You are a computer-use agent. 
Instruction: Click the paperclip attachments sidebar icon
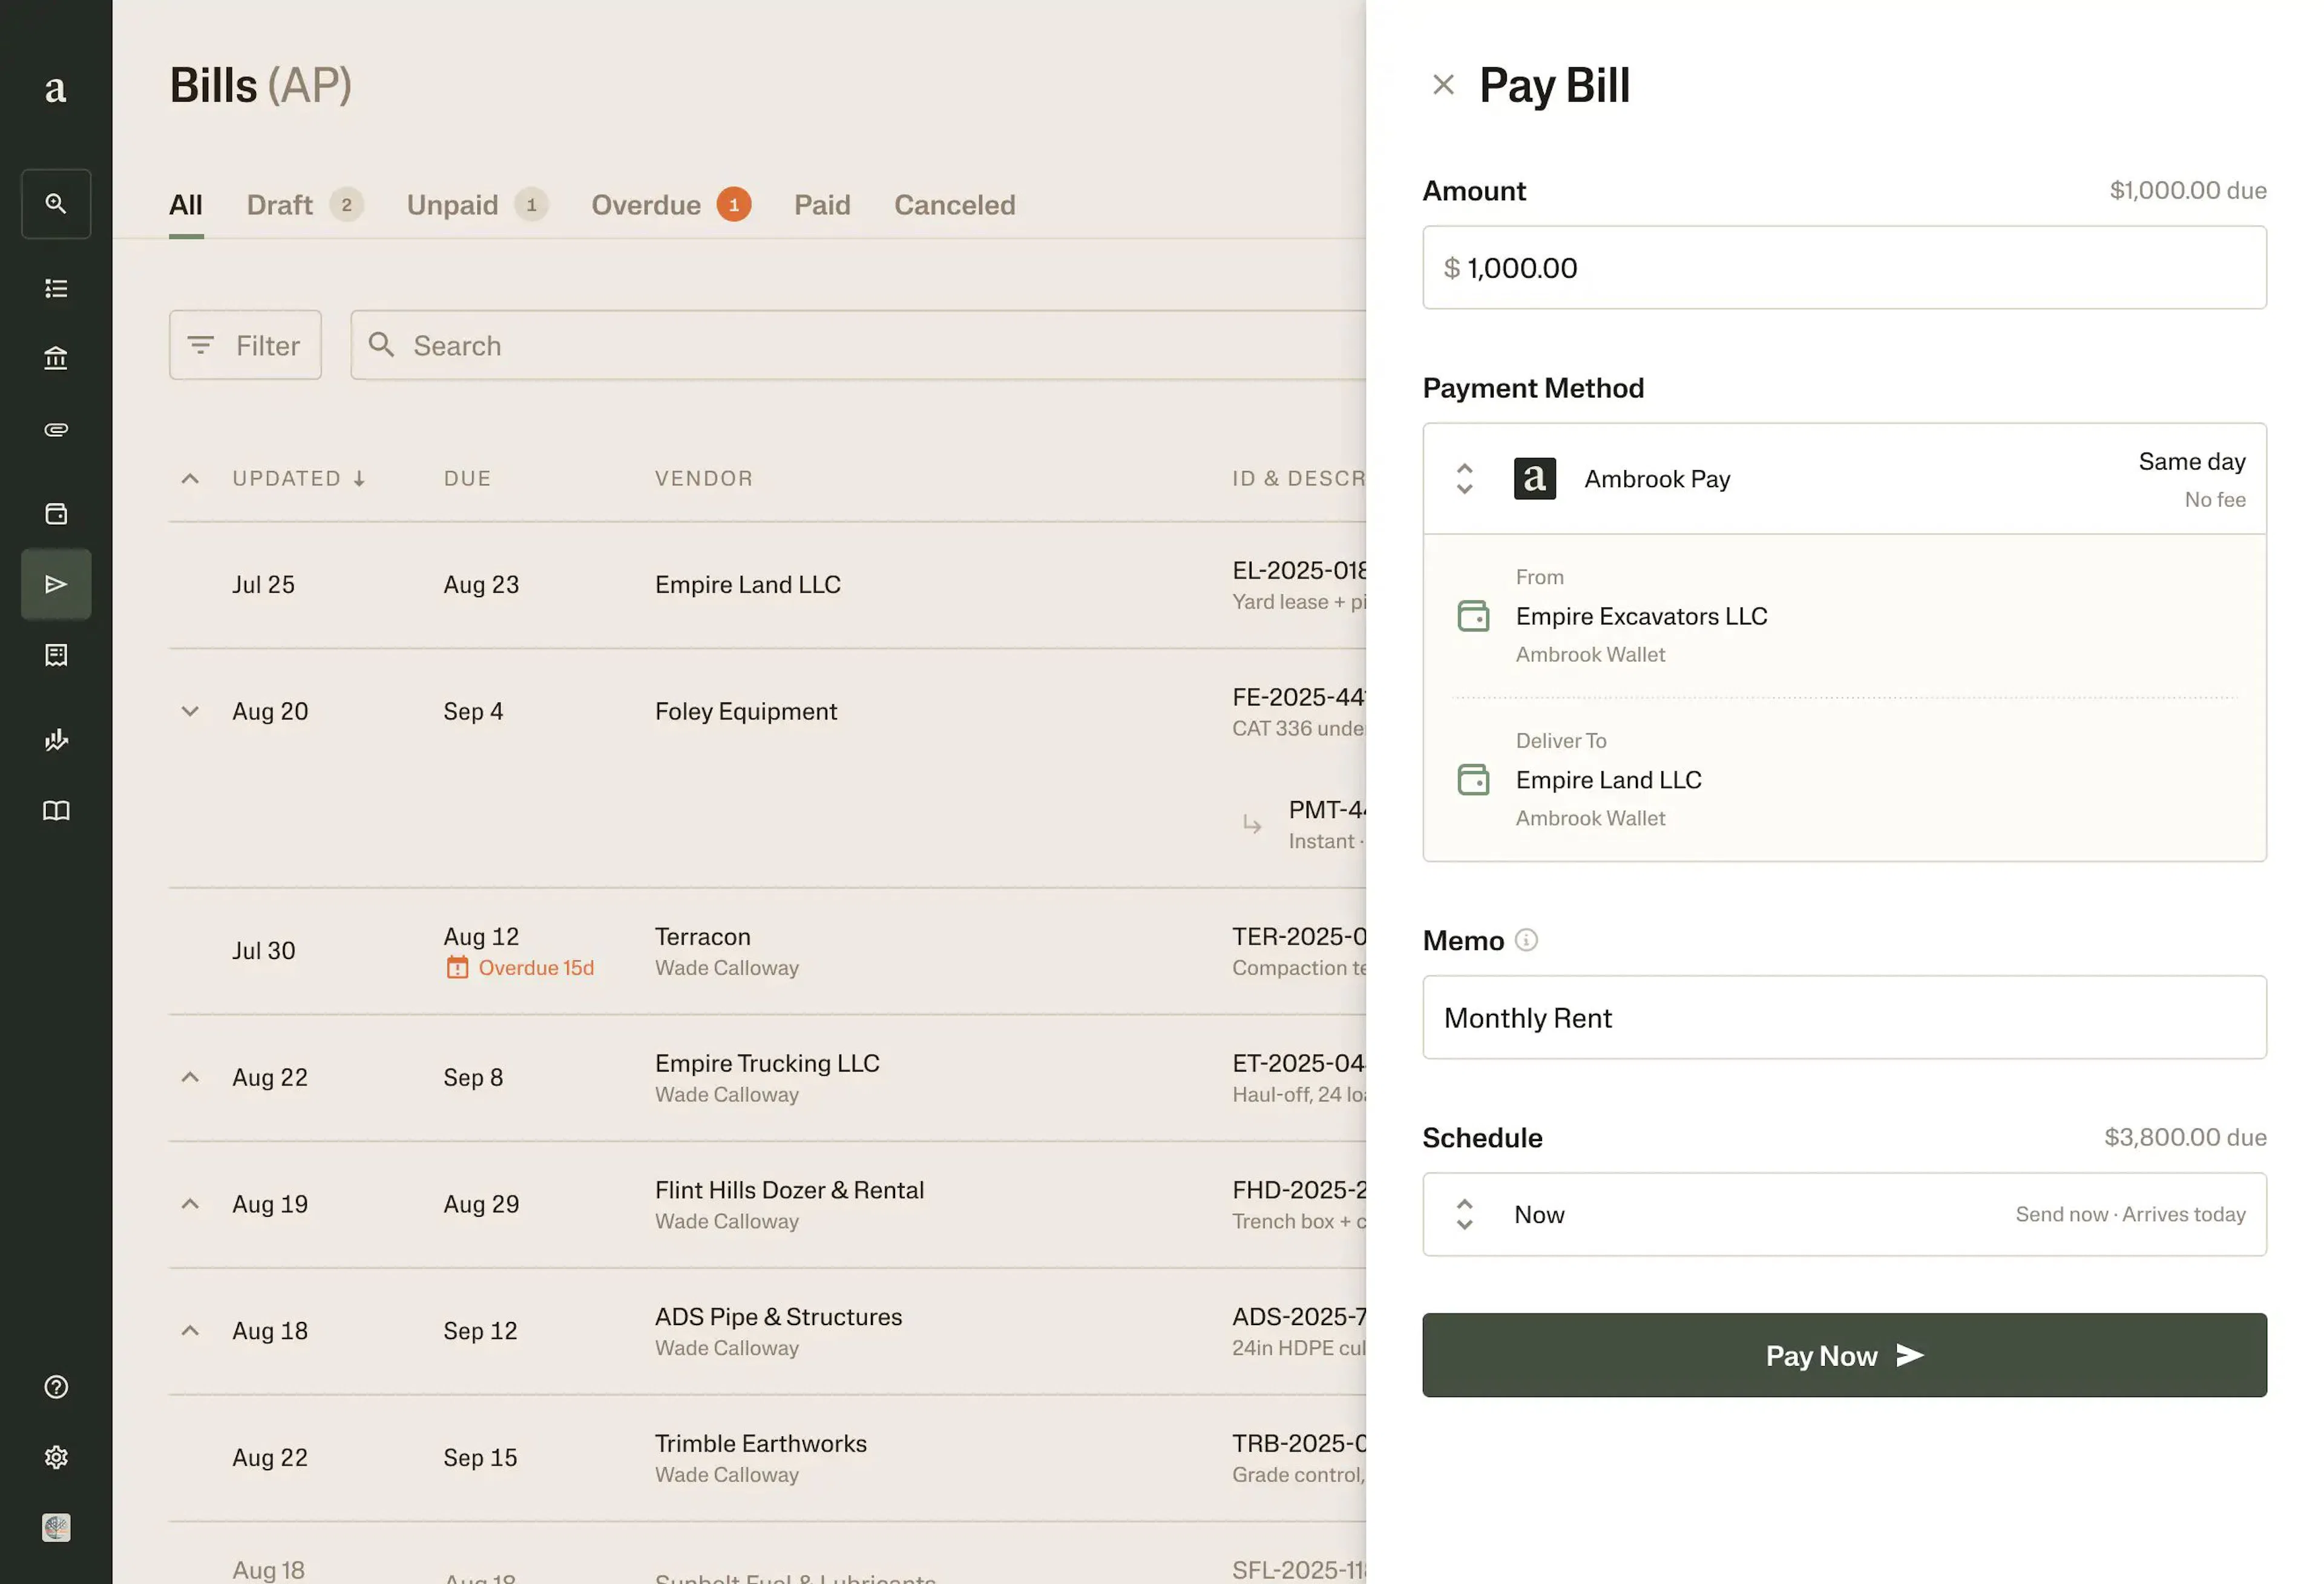[56, 429]
